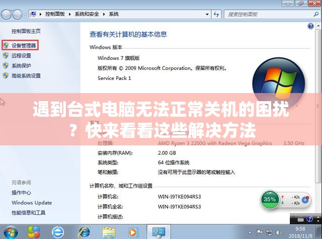Select the 2.00 GB installed memory value
Screen dimensions: 322x239
click(x=167, y=153)
